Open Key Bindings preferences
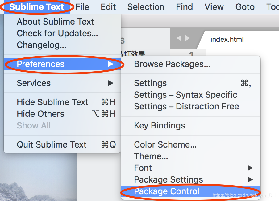 (160, 125)
